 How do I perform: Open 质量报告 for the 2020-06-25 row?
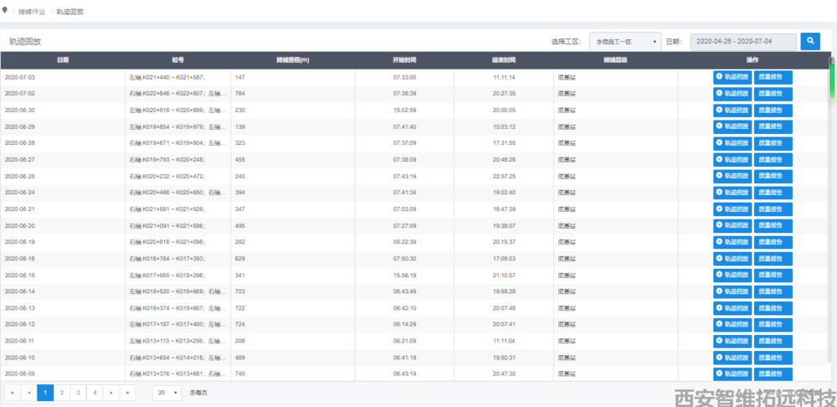pos(773,176)
